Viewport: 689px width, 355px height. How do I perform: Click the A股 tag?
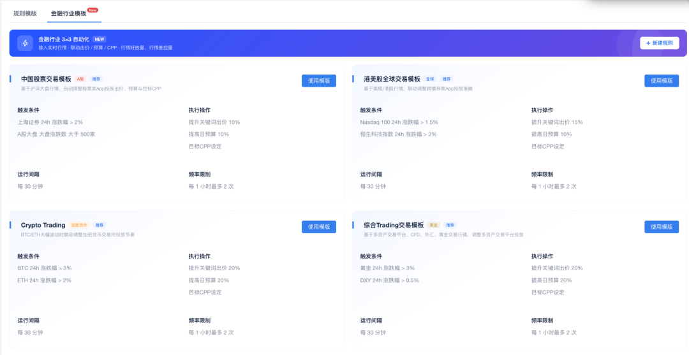(x=80, y=79)
